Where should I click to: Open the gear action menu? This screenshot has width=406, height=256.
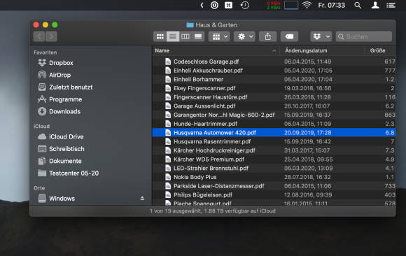[244, 36]
